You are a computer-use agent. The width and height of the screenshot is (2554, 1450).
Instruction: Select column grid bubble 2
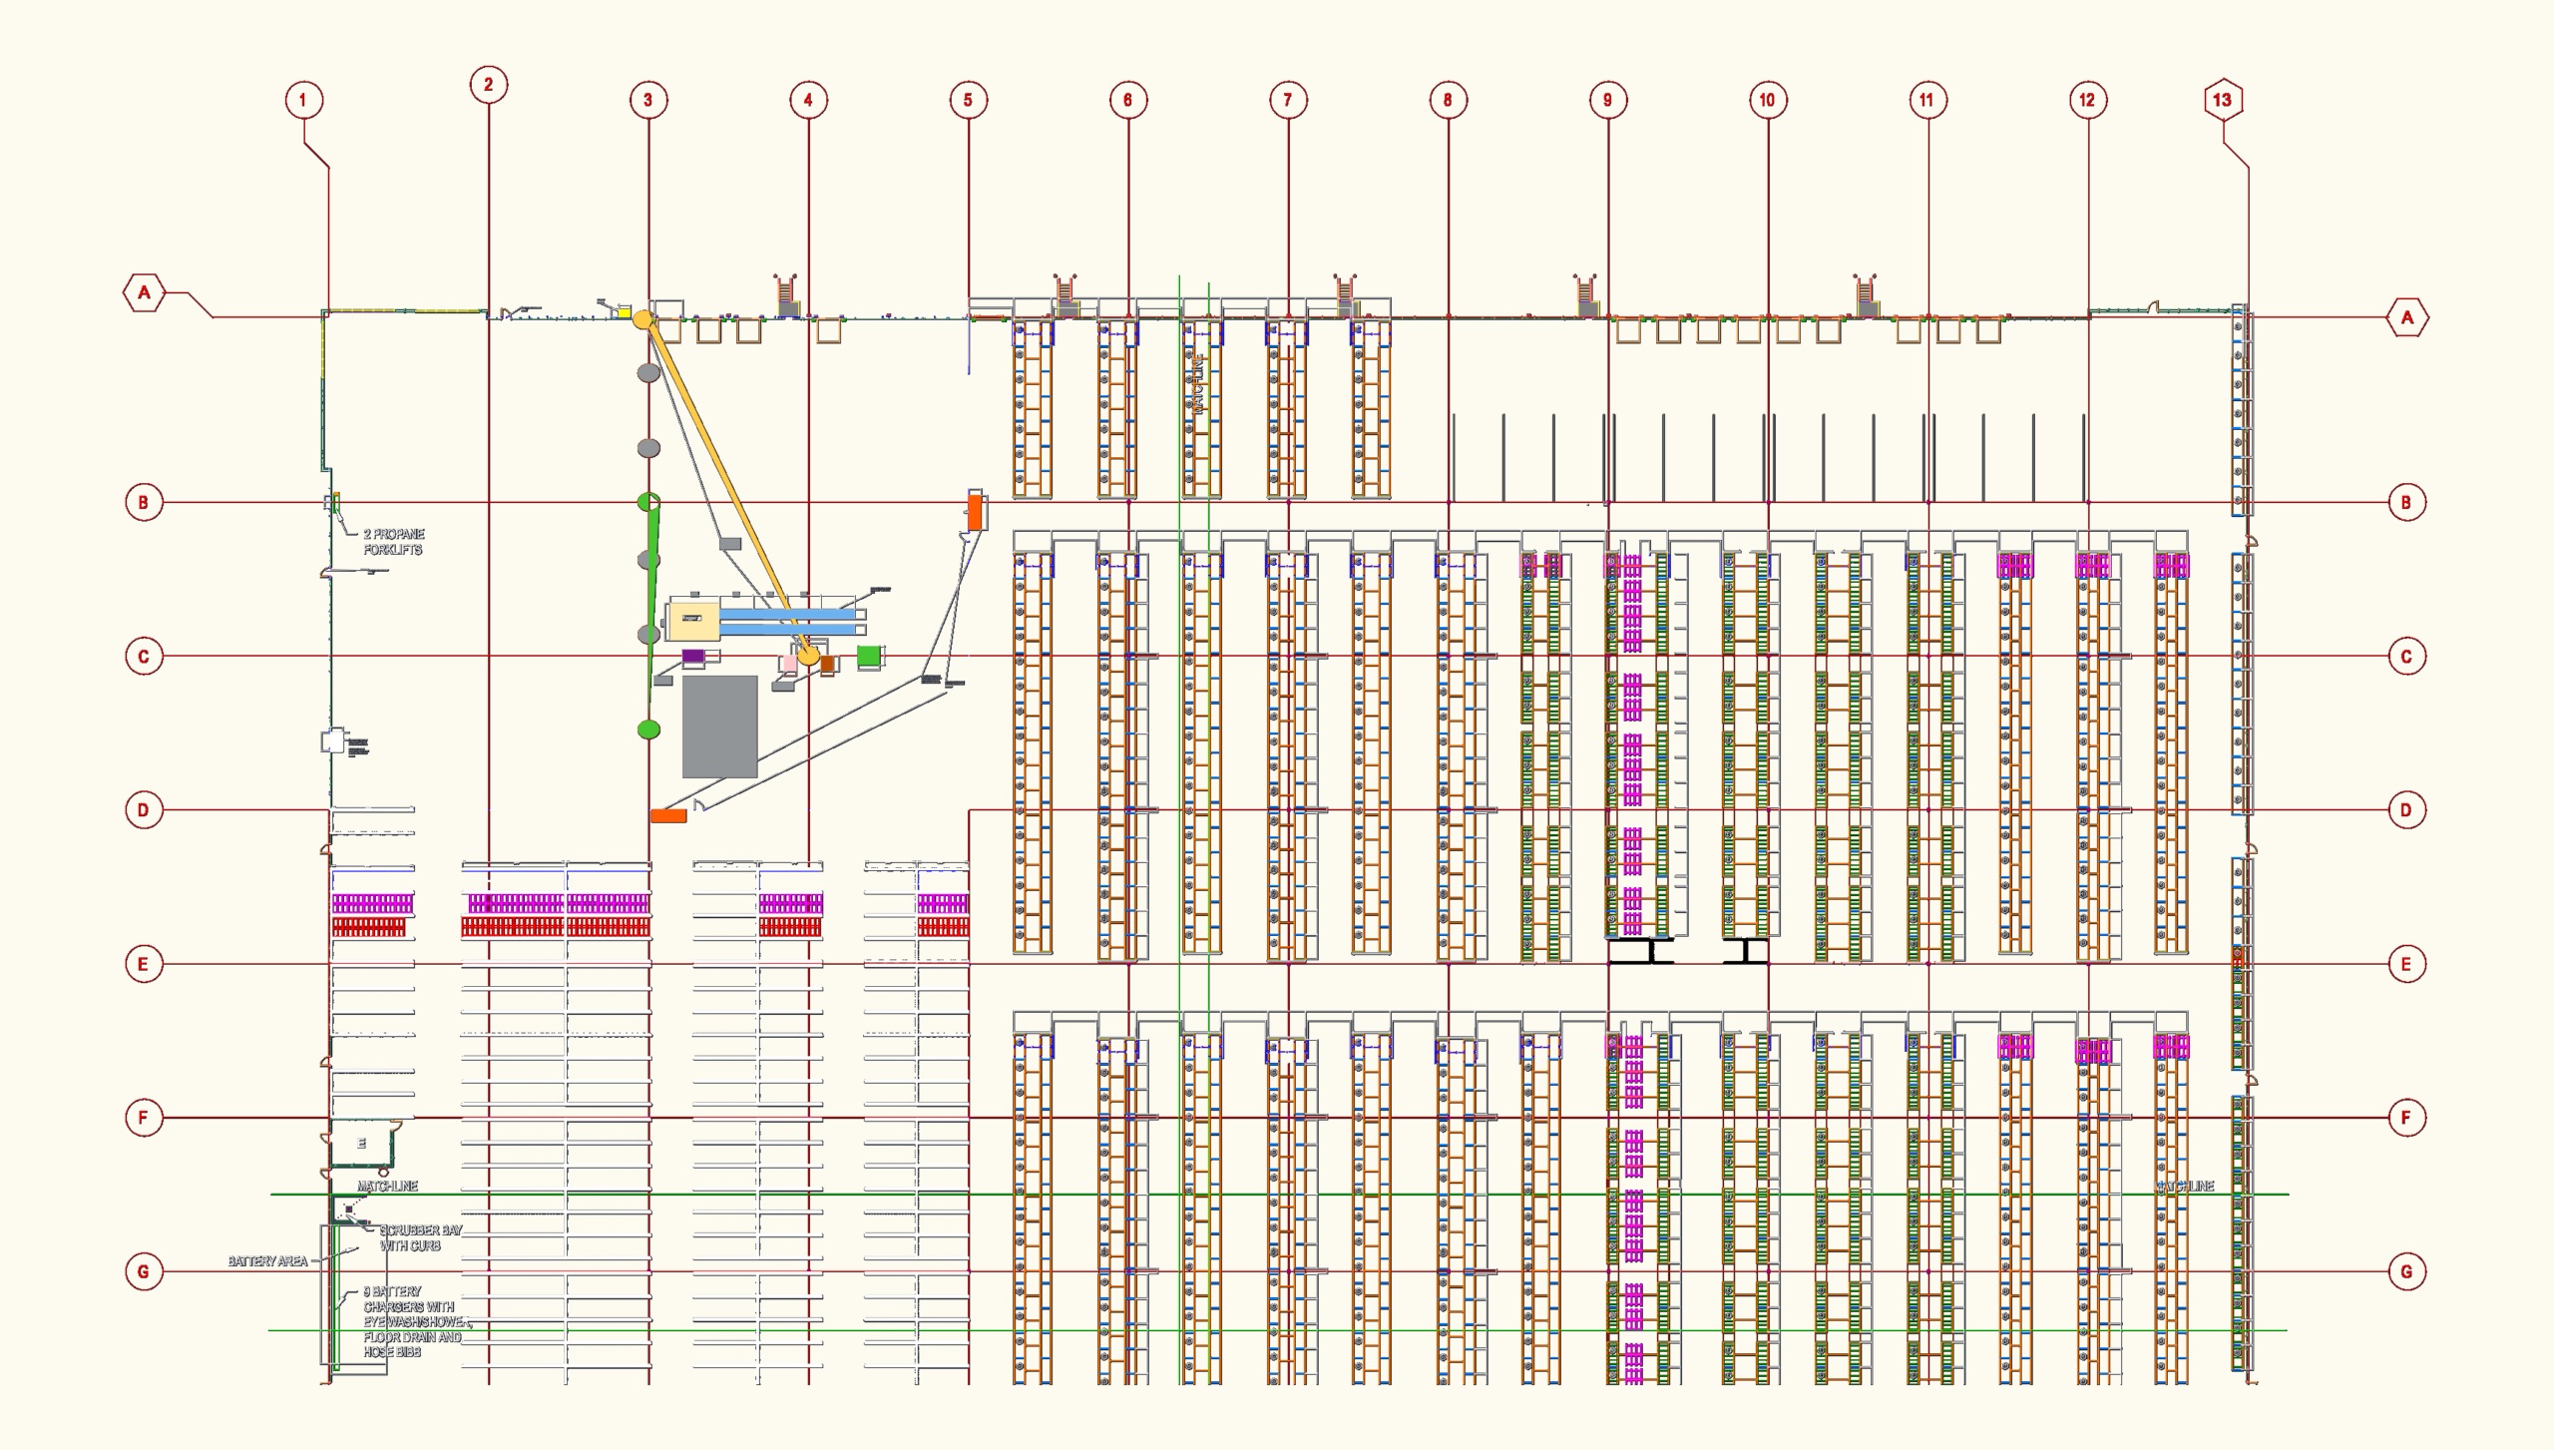coord(488,85)
